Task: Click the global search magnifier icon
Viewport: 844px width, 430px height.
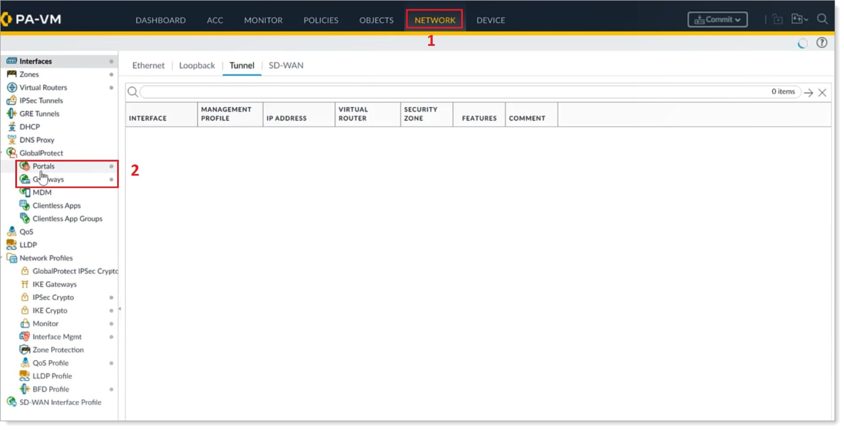Action: (x=822, y=19)
